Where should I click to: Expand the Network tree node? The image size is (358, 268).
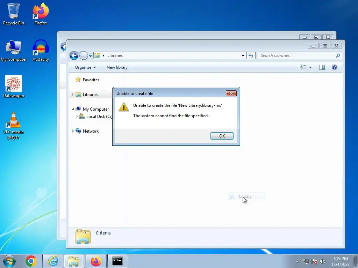point(73,131)
